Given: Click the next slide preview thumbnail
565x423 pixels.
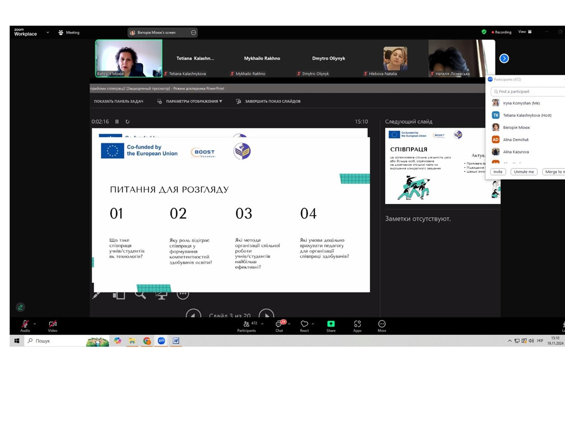Looking at the screenshot, I should click(443, 166).
